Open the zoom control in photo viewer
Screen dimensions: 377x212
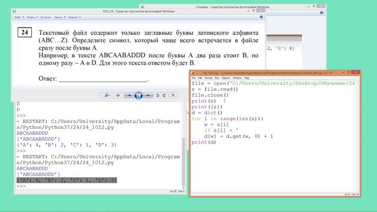pyautogui.click(x=107, y=95)
